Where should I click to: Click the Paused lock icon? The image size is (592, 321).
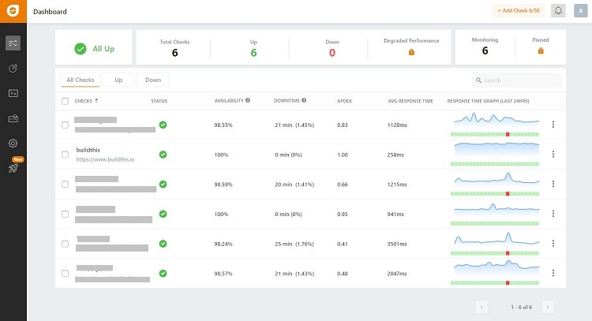(x=540, y=50)
